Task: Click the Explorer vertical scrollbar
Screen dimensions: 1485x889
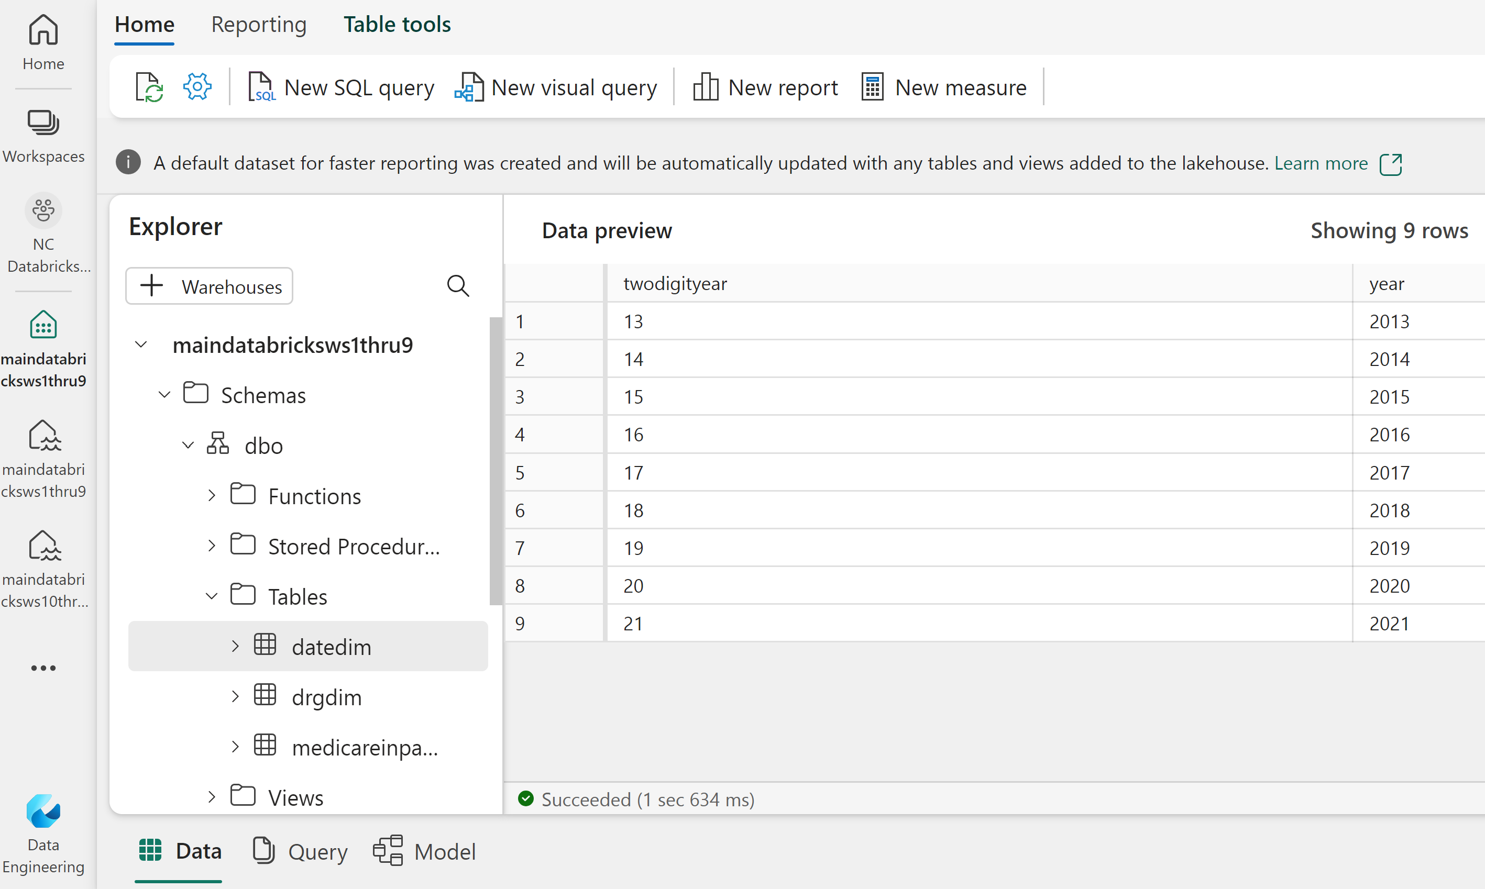Action: [495, 461]
